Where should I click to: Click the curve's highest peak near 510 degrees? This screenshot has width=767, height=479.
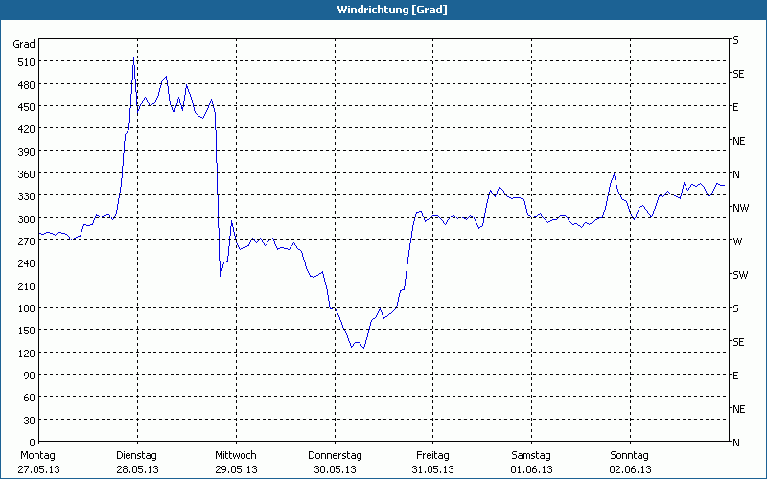click(x=133, y=58)
